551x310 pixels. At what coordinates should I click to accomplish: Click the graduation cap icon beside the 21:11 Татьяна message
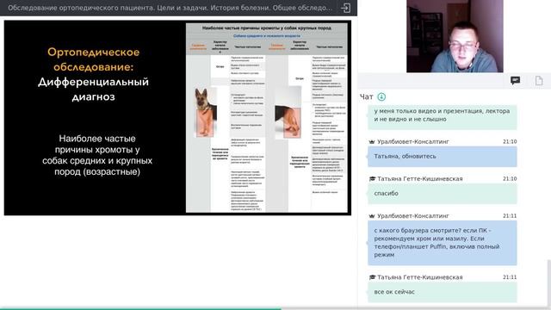(x=372, y=277)
